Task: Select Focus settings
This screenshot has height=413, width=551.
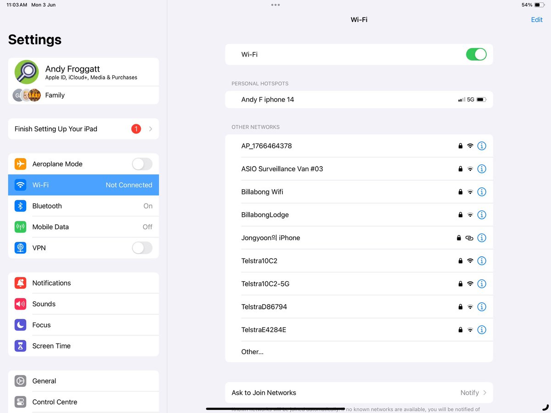Action: tap(84, 325)
